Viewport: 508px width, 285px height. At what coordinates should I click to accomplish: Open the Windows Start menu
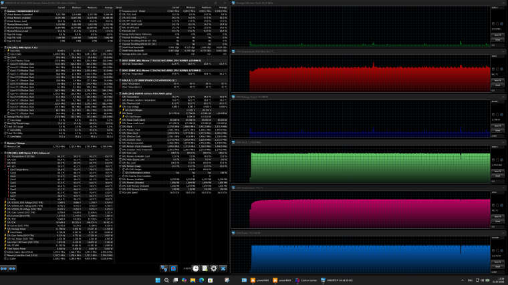[x=158, y=280]
